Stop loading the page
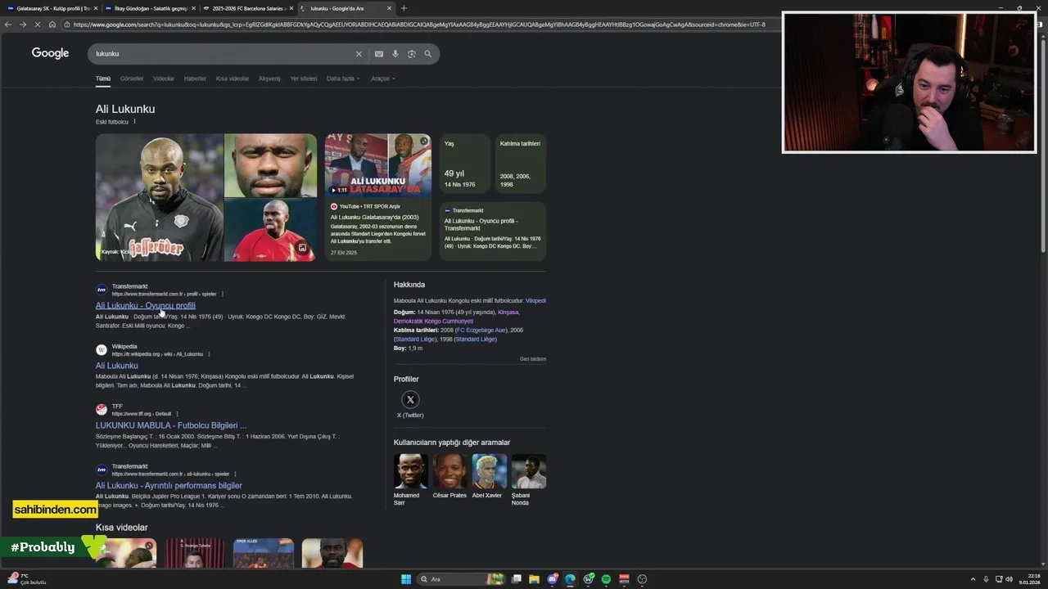Image resolution: width=1048 pixels, height=589 pixels. pyautogui.click(x=38, y=25)
